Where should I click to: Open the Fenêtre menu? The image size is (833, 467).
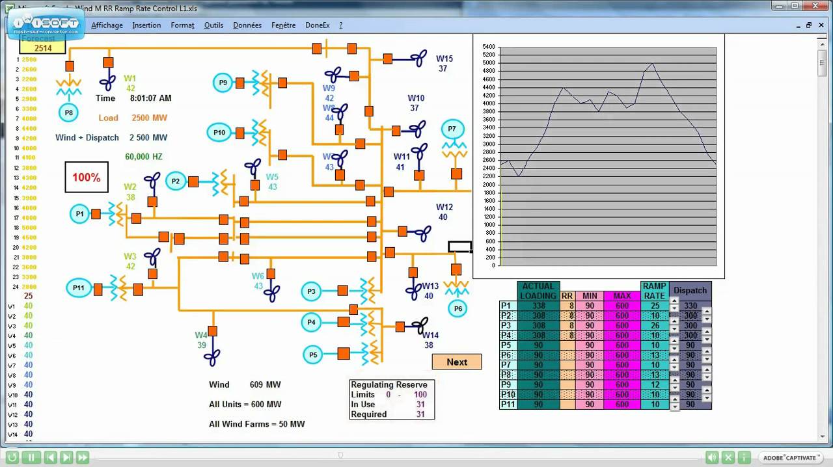point(283,25)
